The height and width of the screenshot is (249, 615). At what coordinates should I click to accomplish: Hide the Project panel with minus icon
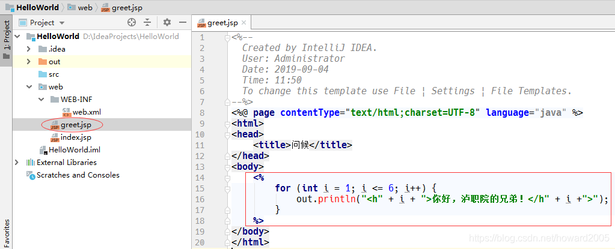[x=182, y=22]
